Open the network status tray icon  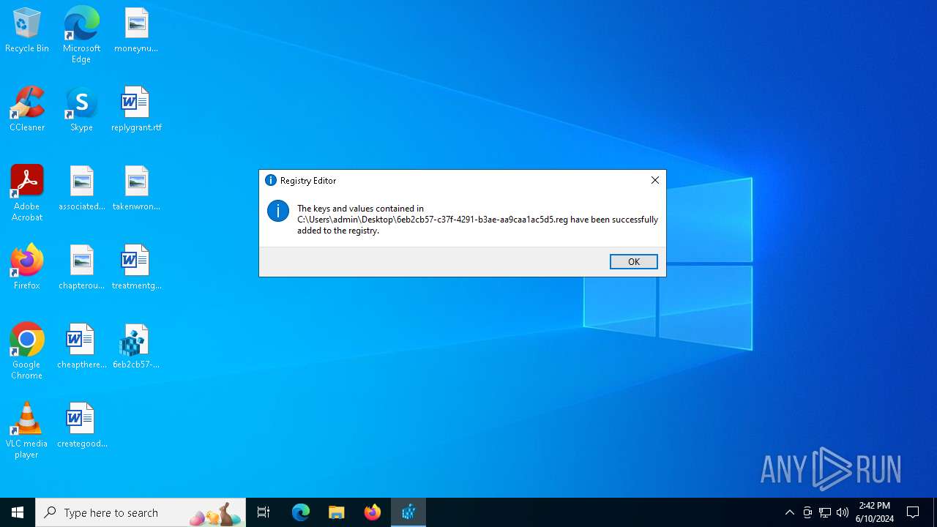tap(825, 512)
